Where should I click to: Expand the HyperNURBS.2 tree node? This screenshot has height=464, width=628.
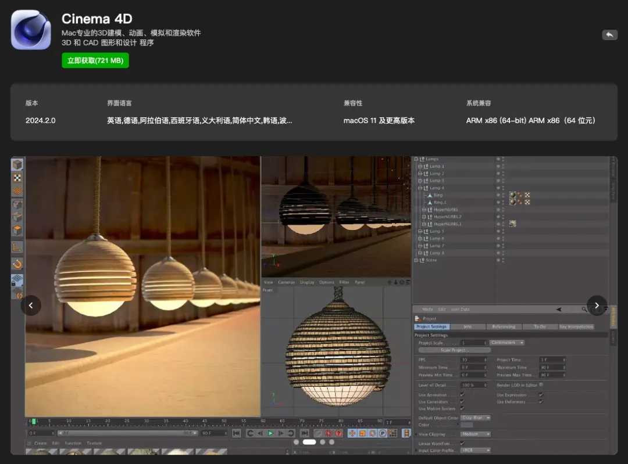coord(424,217)
